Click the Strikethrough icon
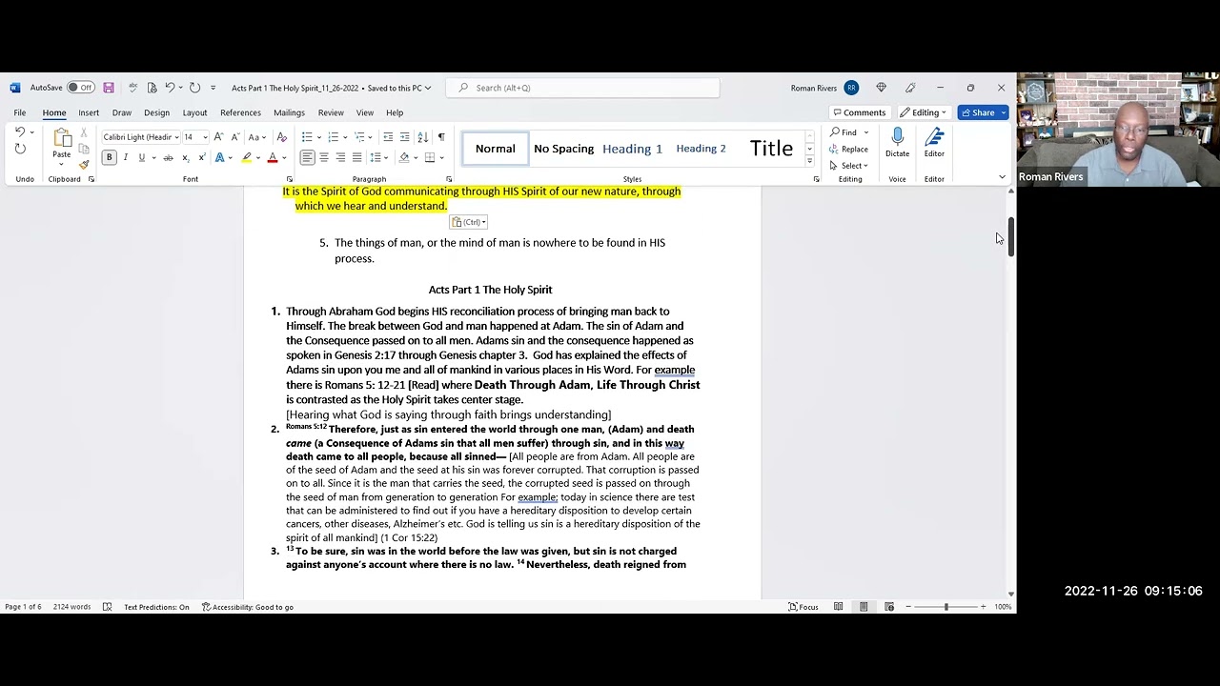Viewport: 1220px width, 686px height. click(168, 157)
